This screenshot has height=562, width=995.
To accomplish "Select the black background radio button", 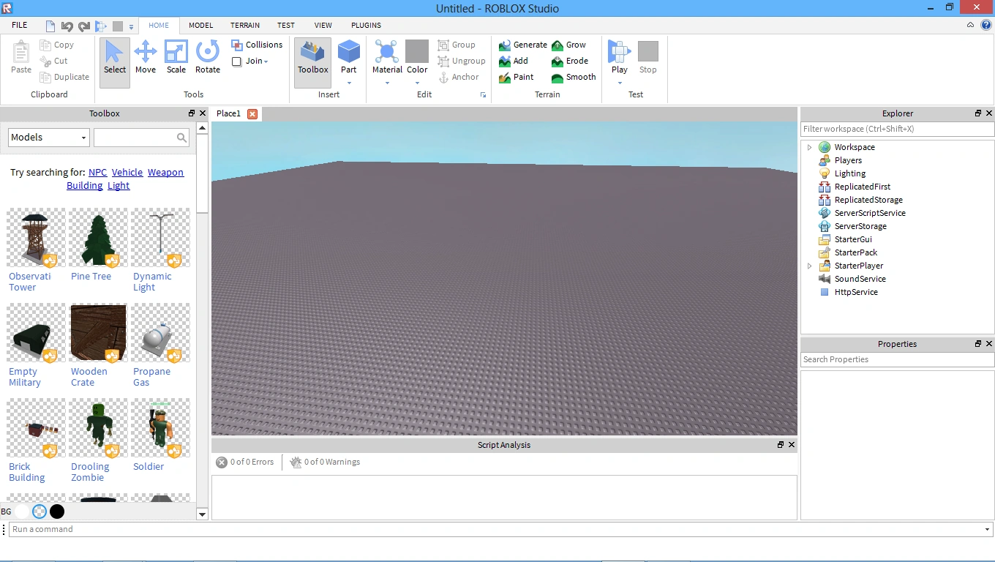I will [57, 512].
